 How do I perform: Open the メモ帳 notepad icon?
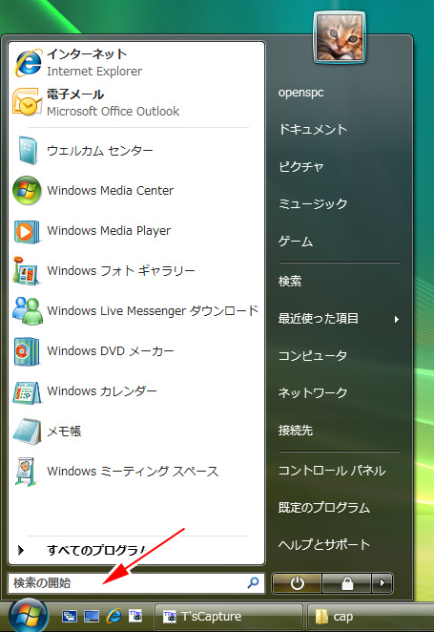(27, 431)
